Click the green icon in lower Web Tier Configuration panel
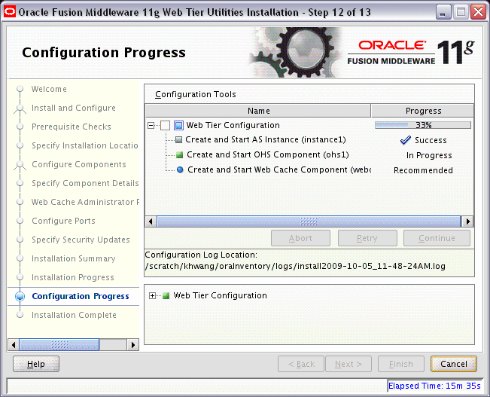The width and height of the screenshot is (490, 397). click(x=166, y=295)
